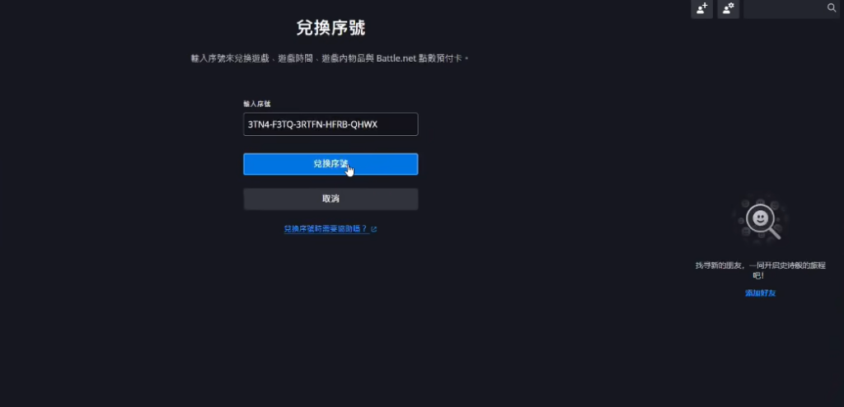The image size is (844, 407).
Task: Place cursor at 3TN4 in the serial code
Action: [257, 124]
